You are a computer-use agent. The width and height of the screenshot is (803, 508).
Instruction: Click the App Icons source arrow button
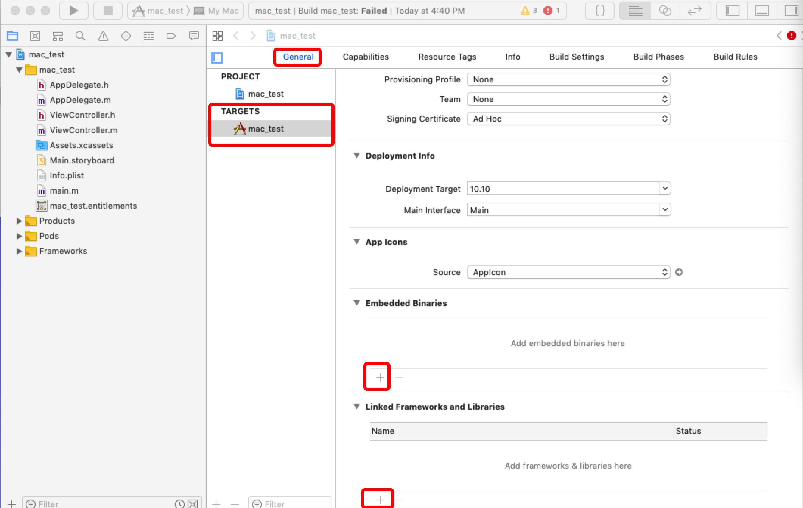[679, 272]
